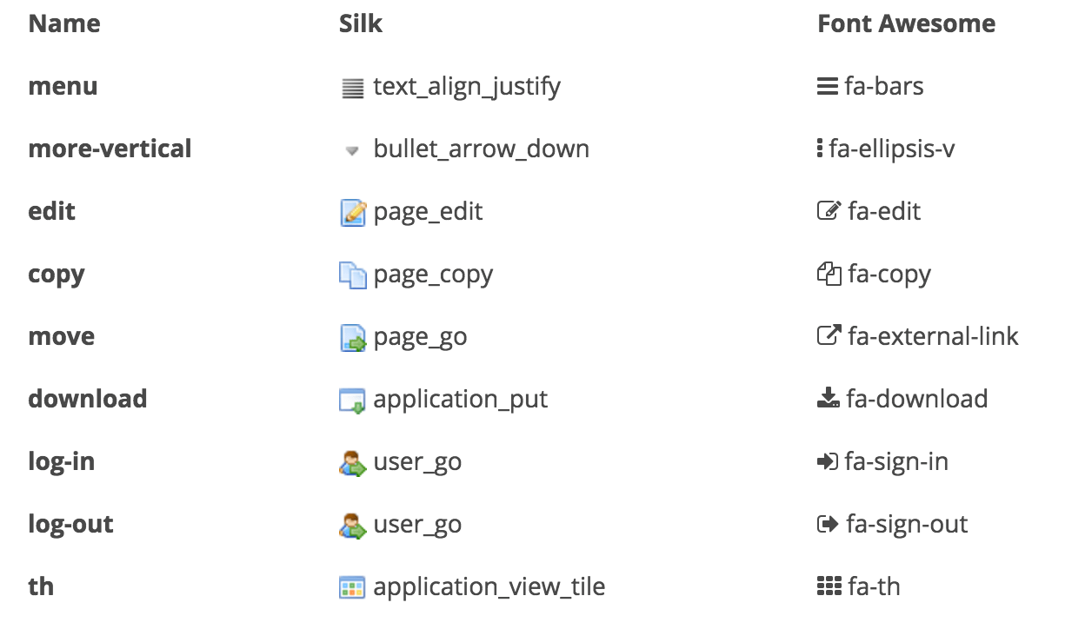Click the fa-ellipsis-v vertical dots icon
The image size is (1085, 629).
[x=820, y=149]
